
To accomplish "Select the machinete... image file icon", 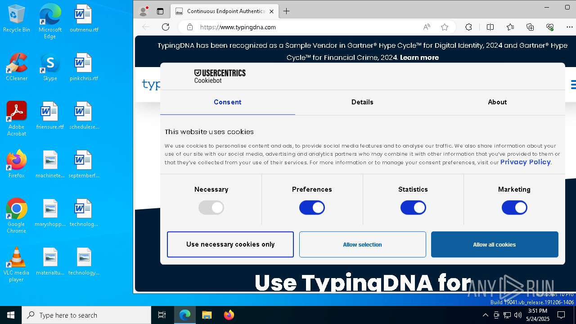I will point(50,165).
